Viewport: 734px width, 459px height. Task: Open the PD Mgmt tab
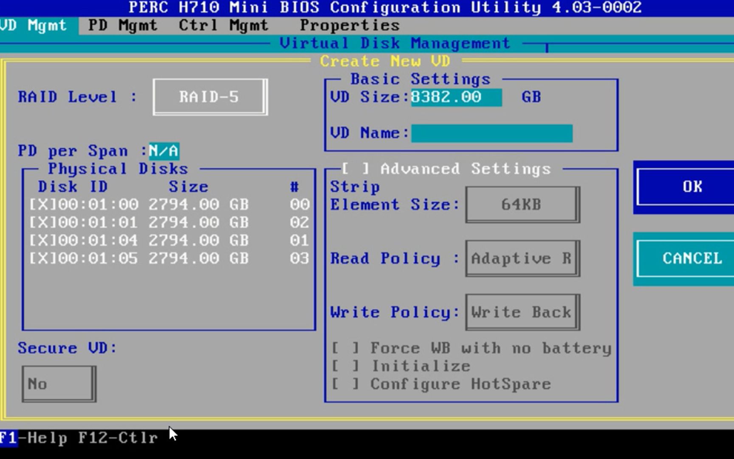[x=123, y=25]
